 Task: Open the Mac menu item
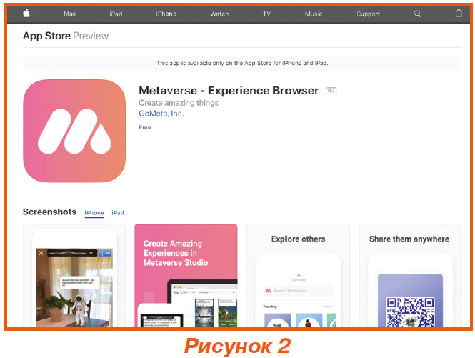coord(69,14)
